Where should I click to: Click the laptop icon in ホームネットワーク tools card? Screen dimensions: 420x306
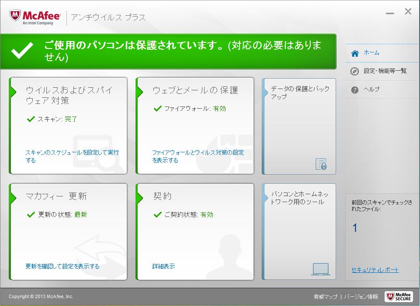(x=321, y=269)
